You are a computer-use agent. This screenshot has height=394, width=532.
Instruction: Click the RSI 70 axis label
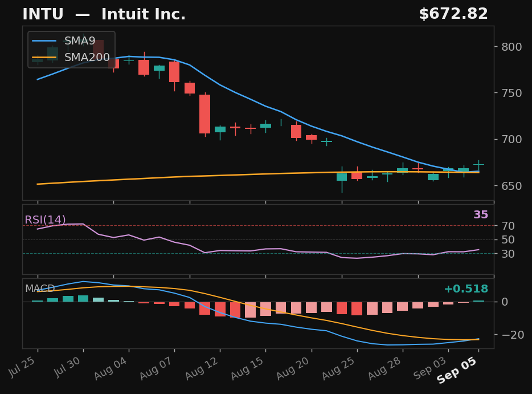(508, 226)
